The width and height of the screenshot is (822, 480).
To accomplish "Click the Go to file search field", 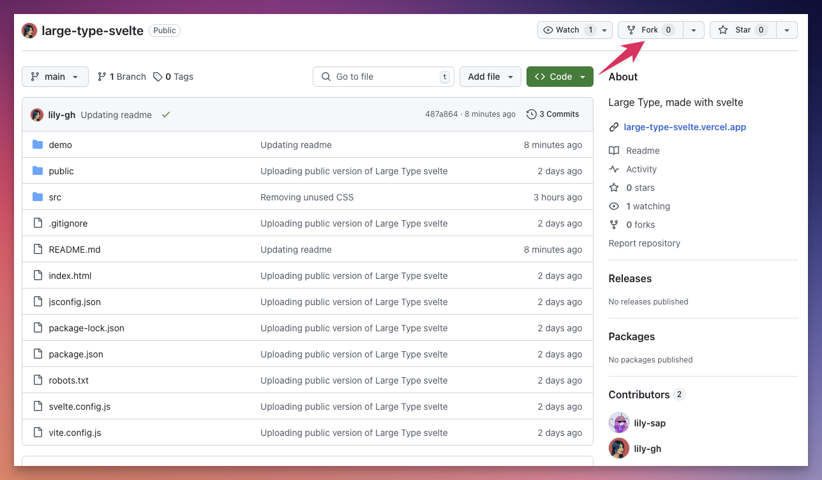I will pyautogui.click(x=384, y=77).
